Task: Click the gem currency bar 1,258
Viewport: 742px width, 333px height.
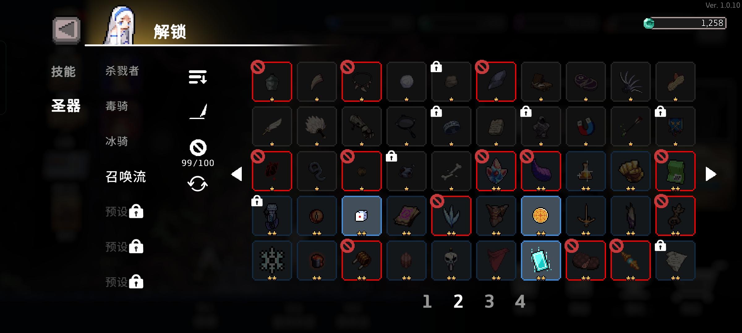Action: coord(684,23)
